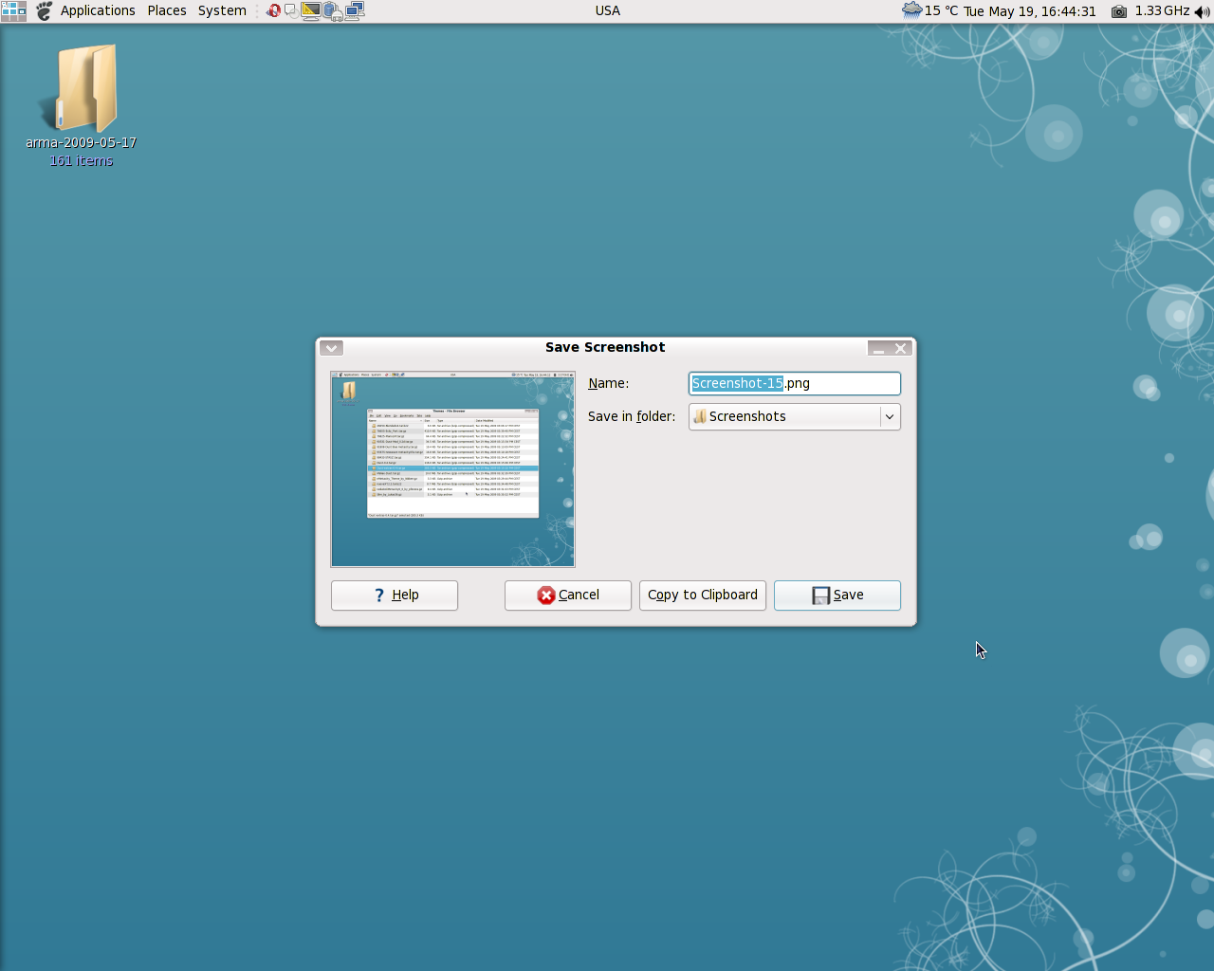Open the Places menu

coord(167,10)
